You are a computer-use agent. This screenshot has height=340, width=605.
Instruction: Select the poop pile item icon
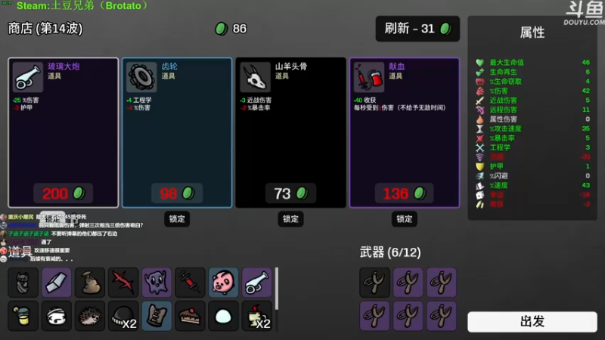pos(89,283)
